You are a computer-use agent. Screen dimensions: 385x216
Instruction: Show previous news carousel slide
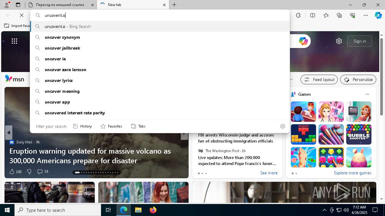click(9, 133)
